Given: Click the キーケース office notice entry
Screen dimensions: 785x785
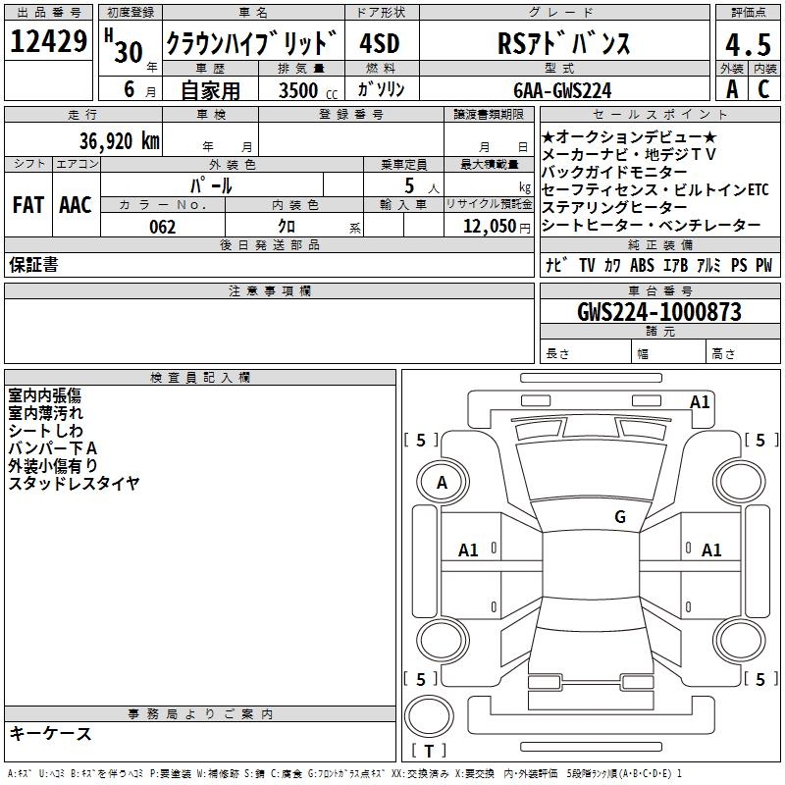Looking at the screenshot, I should tap(50, 733).
